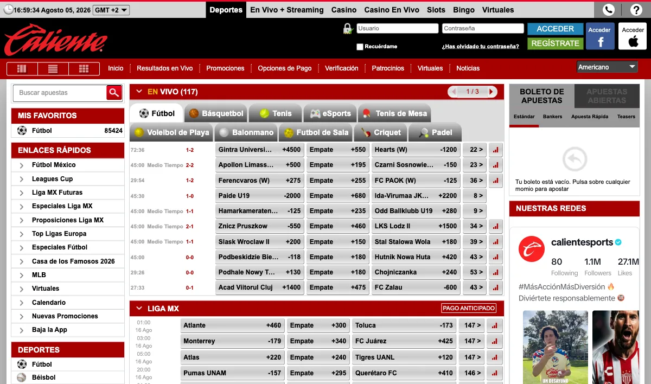The width and height of the screenshot is (651, 384).
Task: Select the Tenis de Mesa tab
Action: pyautogui.click(x=394, y=113)
